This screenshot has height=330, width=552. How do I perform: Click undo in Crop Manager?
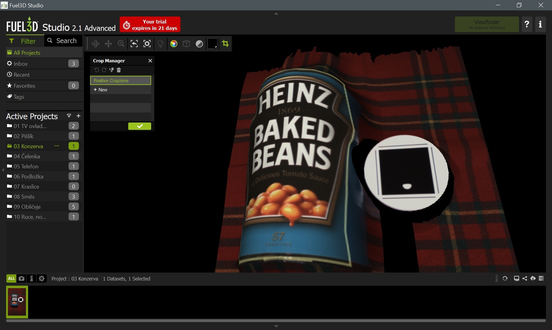[96, 70]
